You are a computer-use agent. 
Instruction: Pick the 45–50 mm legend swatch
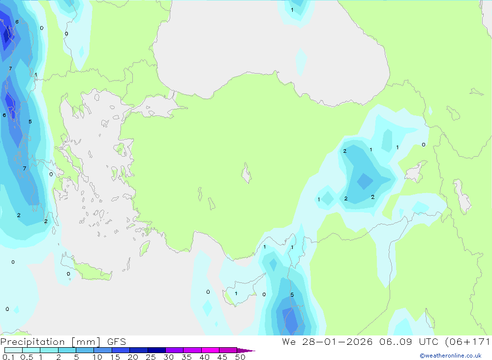tap(228, 350)
